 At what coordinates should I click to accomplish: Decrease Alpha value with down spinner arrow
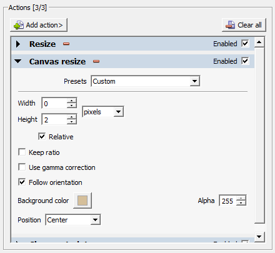241,203
